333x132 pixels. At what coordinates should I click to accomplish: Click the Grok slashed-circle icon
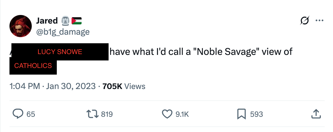(x=305, y=21)
